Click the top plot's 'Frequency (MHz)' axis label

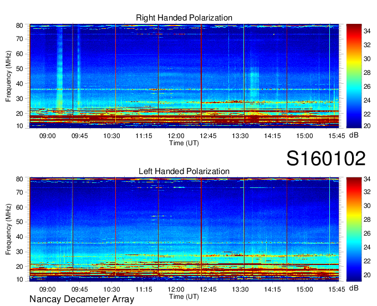pyautogui.click(x=8, y=76)
